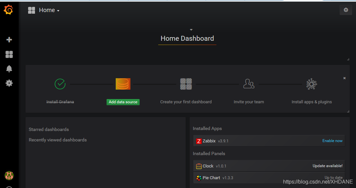This screenshot has height=188, width=356.
Task: Click the green Add data source button
Action: point(123,102)
